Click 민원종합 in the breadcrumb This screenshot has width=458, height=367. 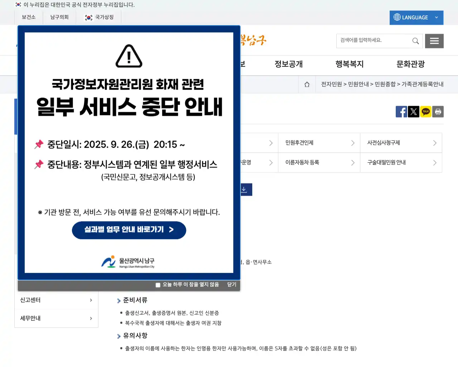click(x=385, y=84)
